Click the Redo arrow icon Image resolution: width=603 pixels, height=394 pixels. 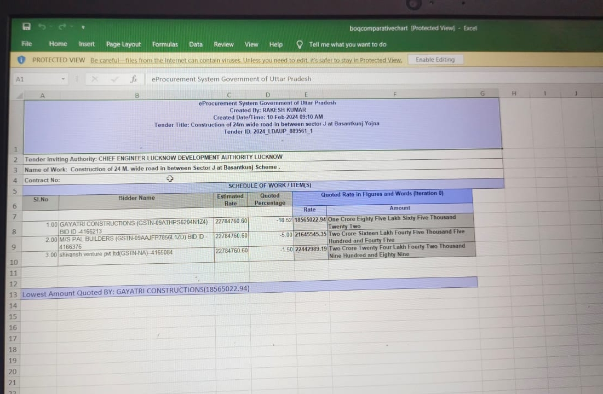pos(61,26)
